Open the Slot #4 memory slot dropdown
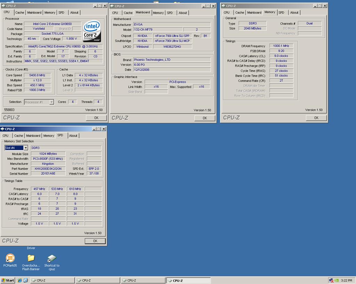356x284 pixels. click(x=26, y=148)
